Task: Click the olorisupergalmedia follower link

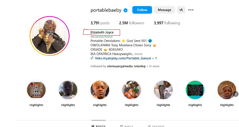Action: point(119,66)
